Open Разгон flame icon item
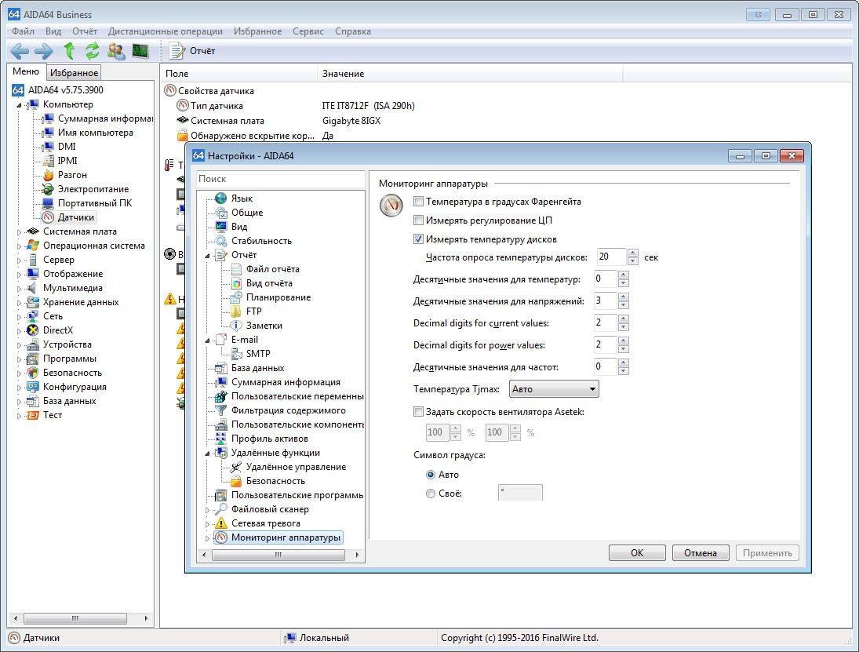The width and height of the screenshot is (859, 652). [x=72, y=175]
